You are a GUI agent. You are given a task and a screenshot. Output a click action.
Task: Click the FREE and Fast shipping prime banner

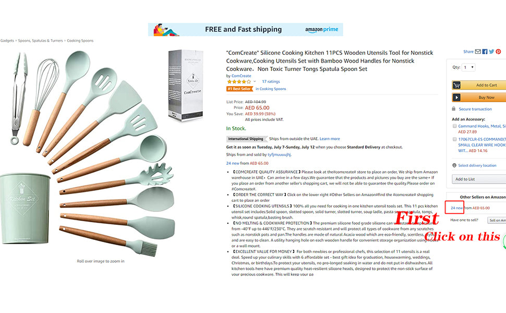(246, 29)
